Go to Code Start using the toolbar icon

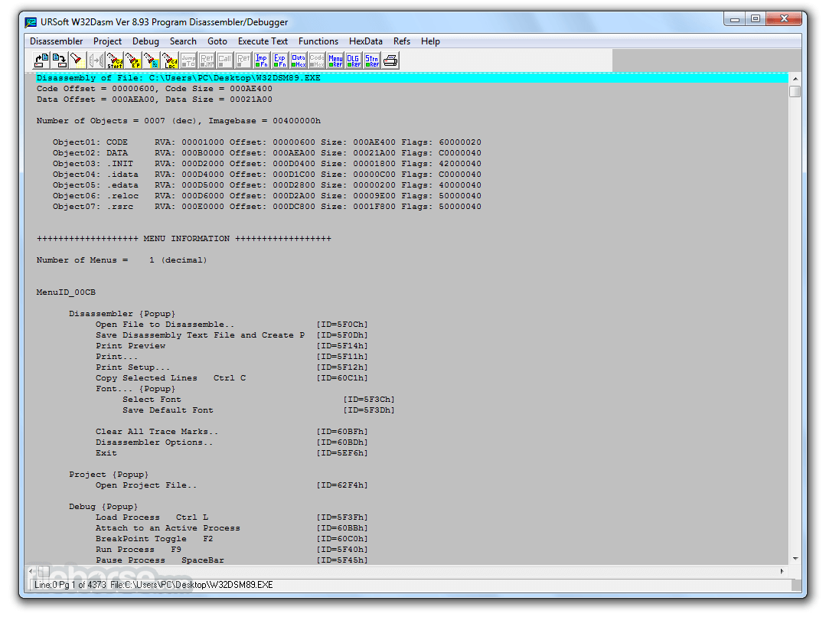(115, 60)
